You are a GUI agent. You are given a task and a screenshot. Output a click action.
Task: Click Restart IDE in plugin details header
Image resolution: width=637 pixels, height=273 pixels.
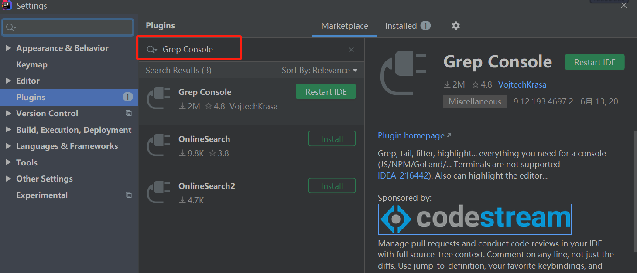click(595, 62)
